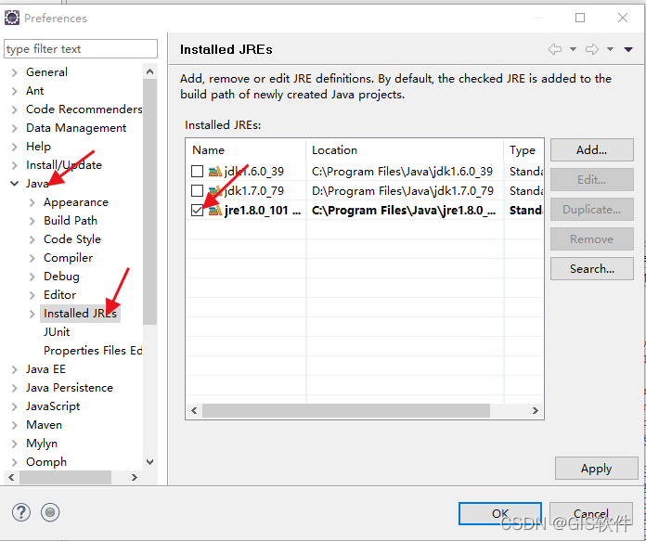Expand the General tree node
Image resolution: width=646 pixels, height=541 pixels.
(x=15, y=72)
